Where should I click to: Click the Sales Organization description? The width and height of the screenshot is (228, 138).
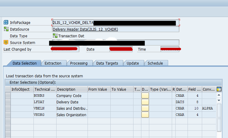72,115
